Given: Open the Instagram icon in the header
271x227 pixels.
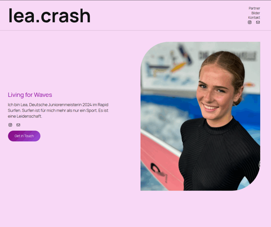Looking at the screenshot, I should [250, 22].
